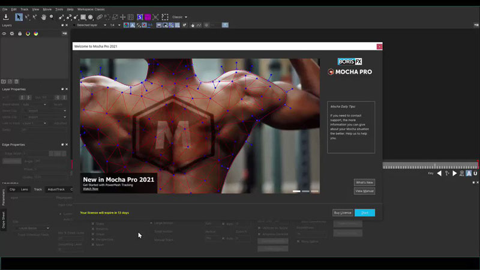Image resolution: width=480 pixels, height=270 pixels.
Task: Click the Save project icon
Action: coord(6,17)
